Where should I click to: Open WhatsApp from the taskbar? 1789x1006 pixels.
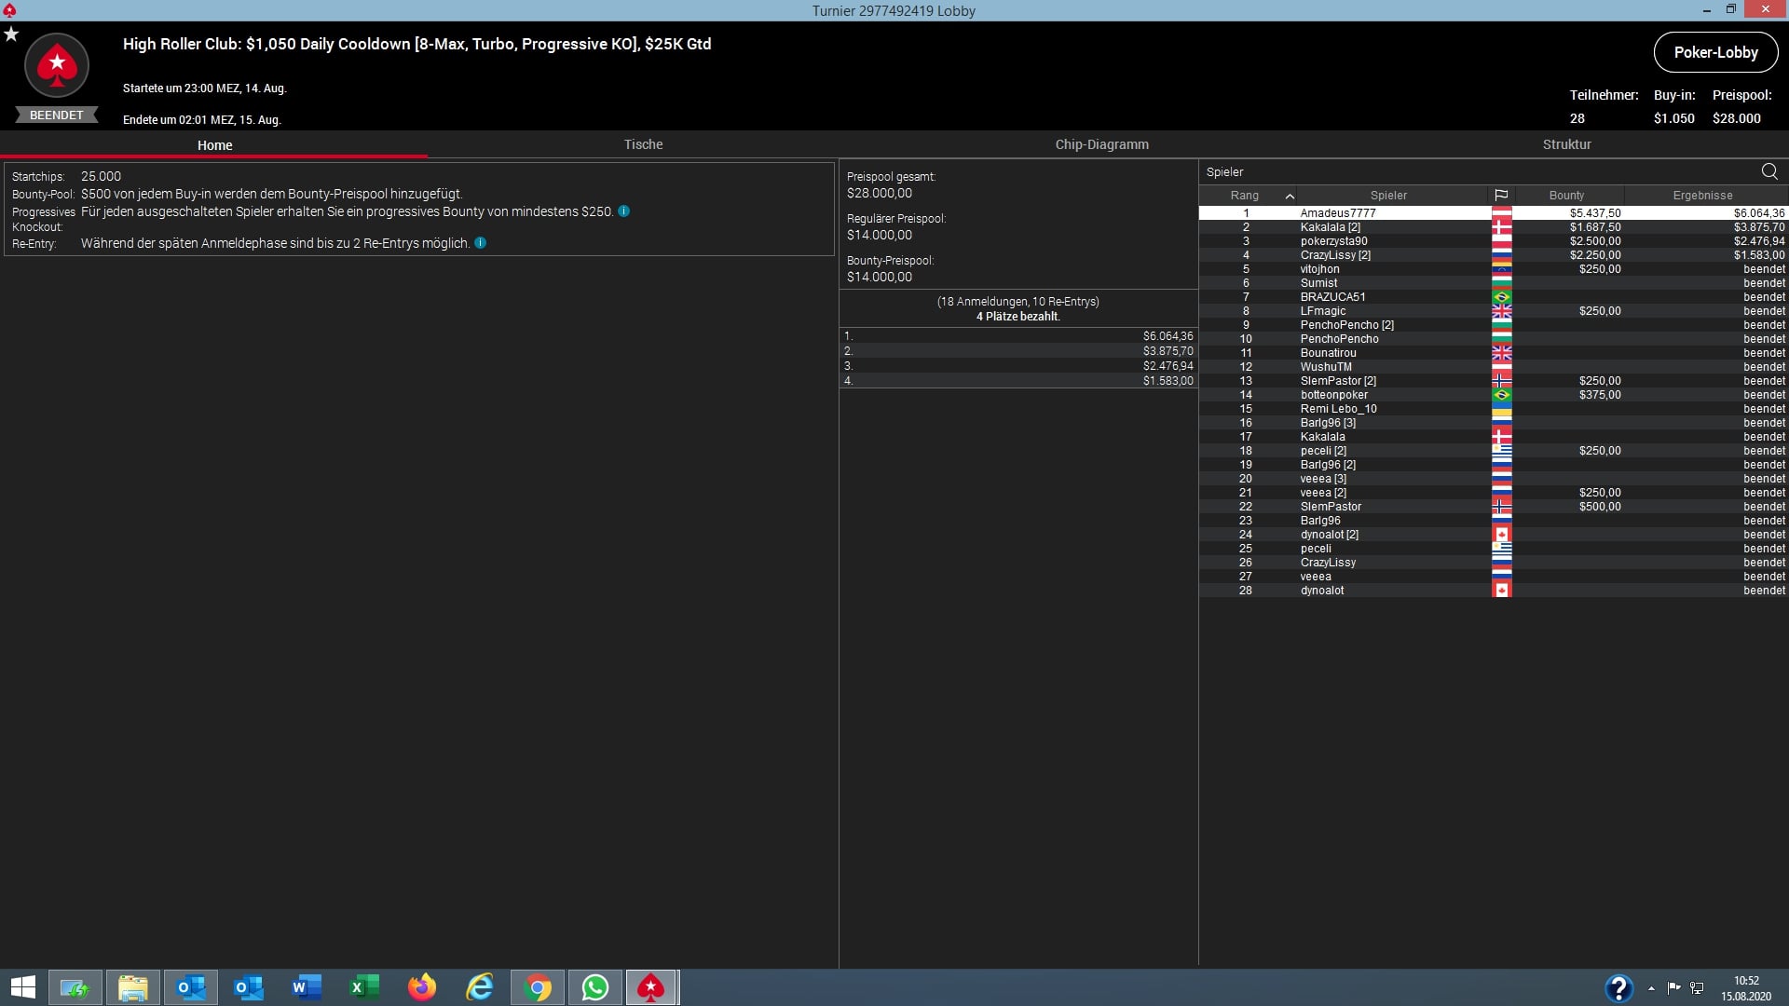pos(594,987)
